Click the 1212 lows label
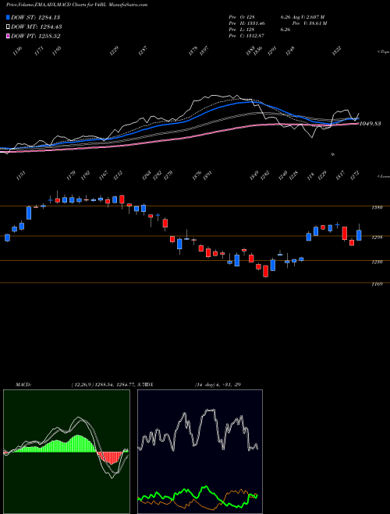Image resolution: width=390 pixels, height=514 pixels. tap(118, 176)
